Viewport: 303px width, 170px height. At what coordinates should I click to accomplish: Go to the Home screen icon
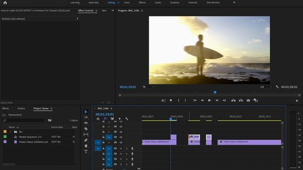(x=5, y=3)
